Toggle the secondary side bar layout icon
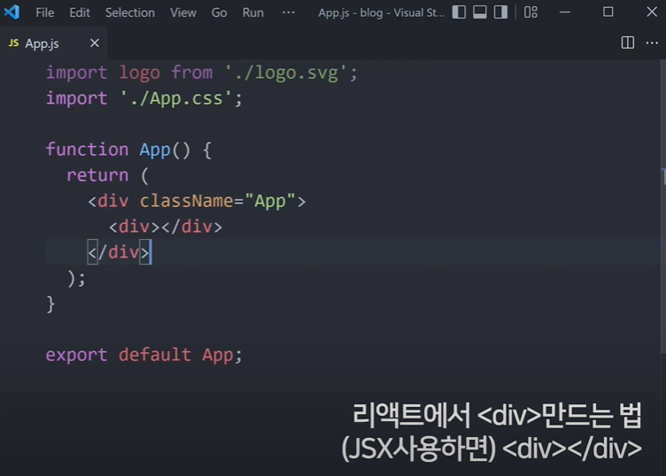 500,12
